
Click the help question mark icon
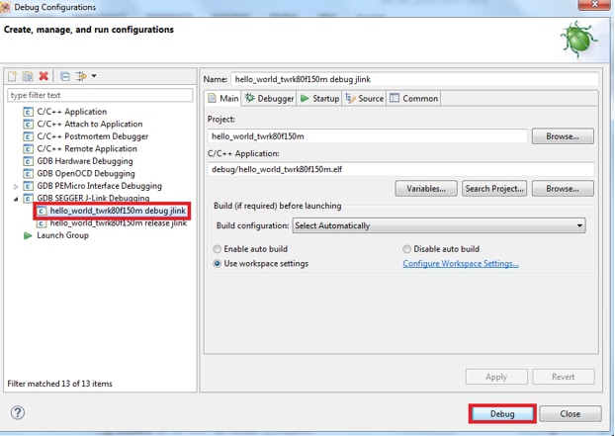(x=17, y=412)
